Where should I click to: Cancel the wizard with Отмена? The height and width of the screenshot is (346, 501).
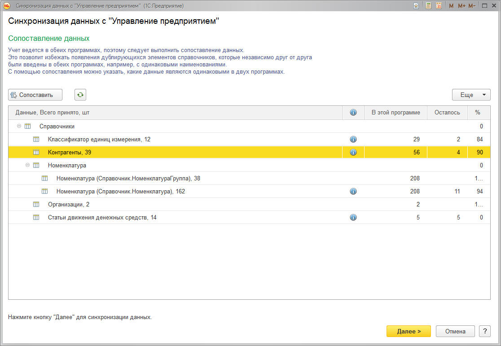[x=455, y=331]
